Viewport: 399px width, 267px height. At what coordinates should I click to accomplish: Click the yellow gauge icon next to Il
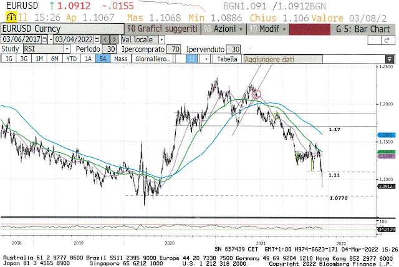11,17
